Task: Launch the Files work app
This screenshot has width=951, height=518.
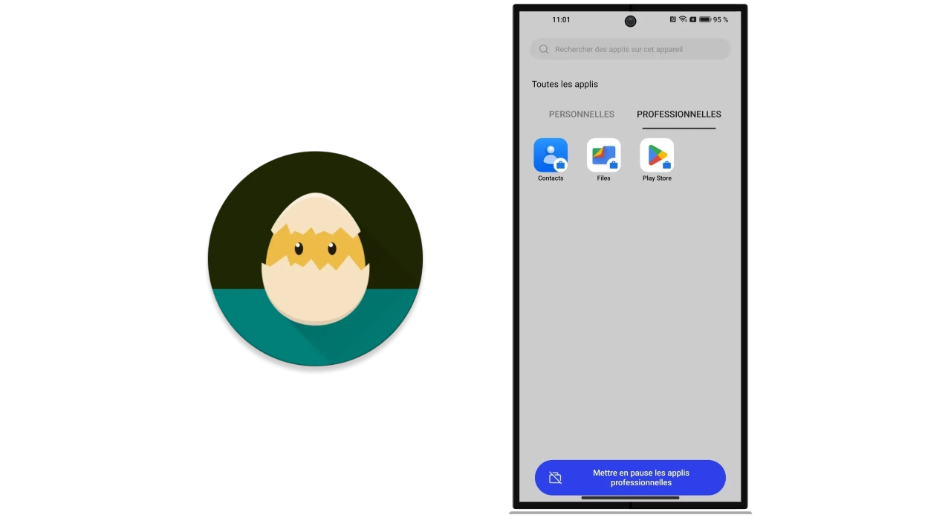Action: click(603, 155)
